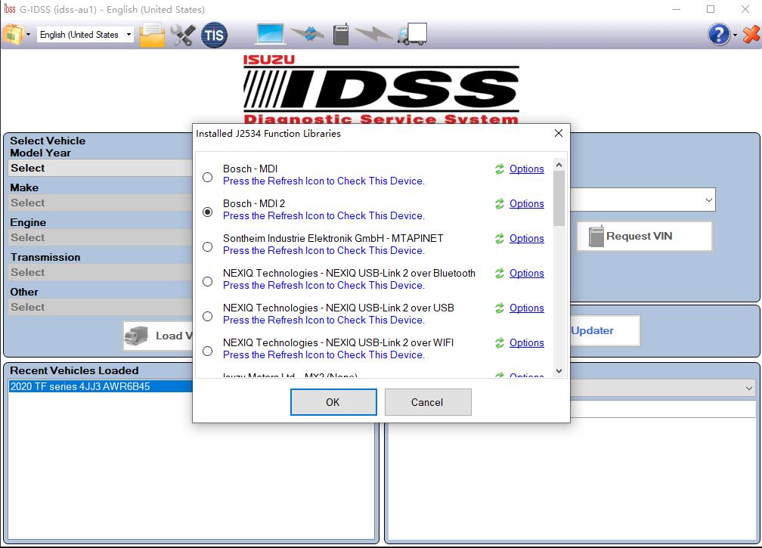This screenshot has width=762, height=548.
Task: Refresh the NEXIQ over WIFI device
Action: pos(500,343)
